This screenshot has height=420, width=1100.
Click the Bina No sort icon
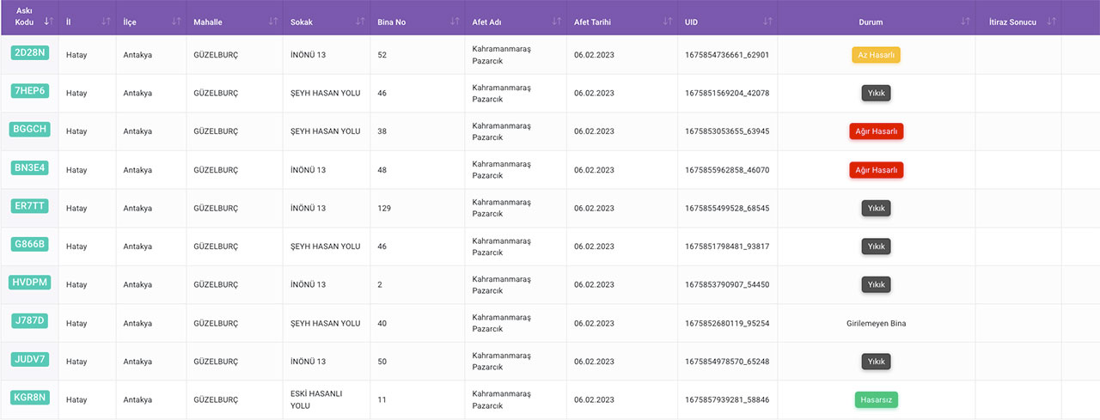(x=453, y=21)
